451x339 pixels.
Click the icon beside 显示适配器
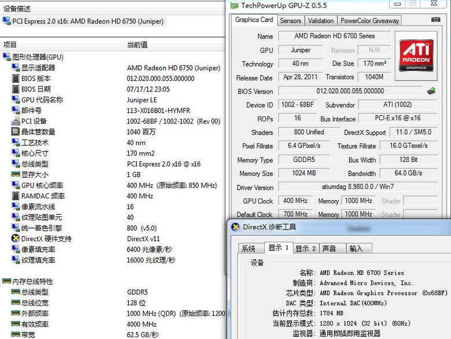pyautogui.click(x=16, y=67)
